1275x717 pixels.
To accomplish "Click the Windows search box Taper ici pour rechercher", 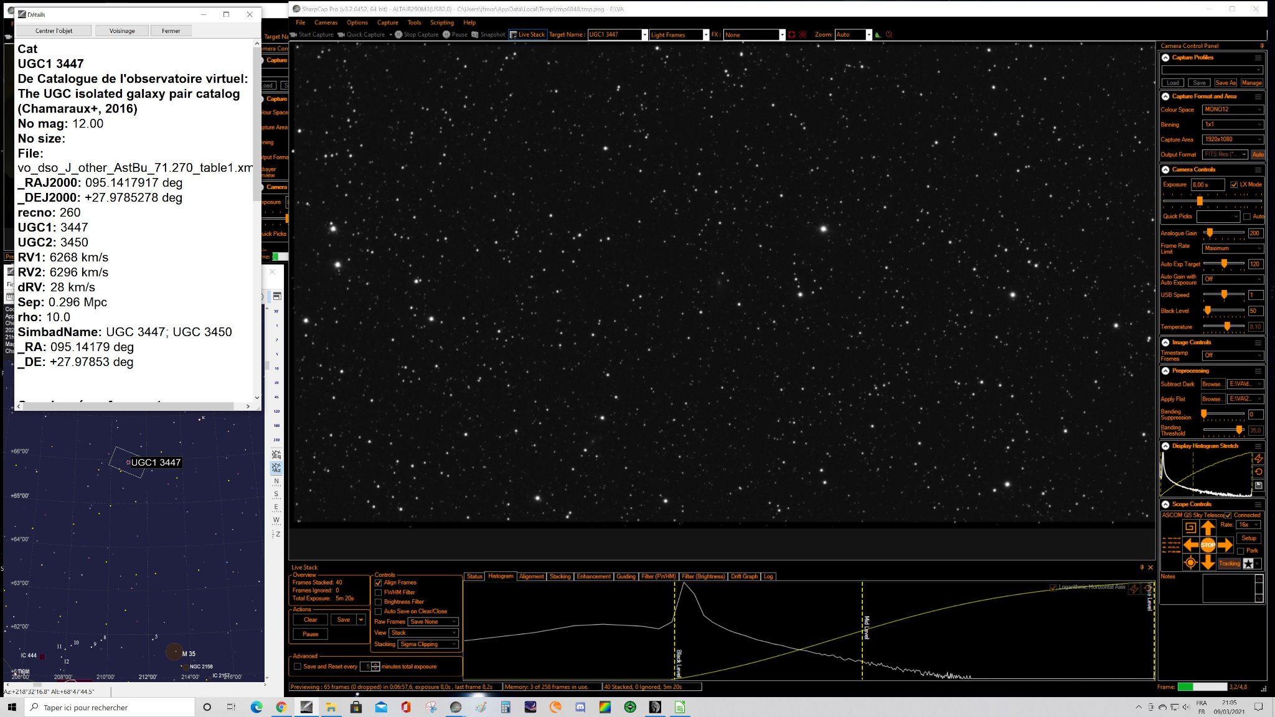I will (x=110, y=707).
